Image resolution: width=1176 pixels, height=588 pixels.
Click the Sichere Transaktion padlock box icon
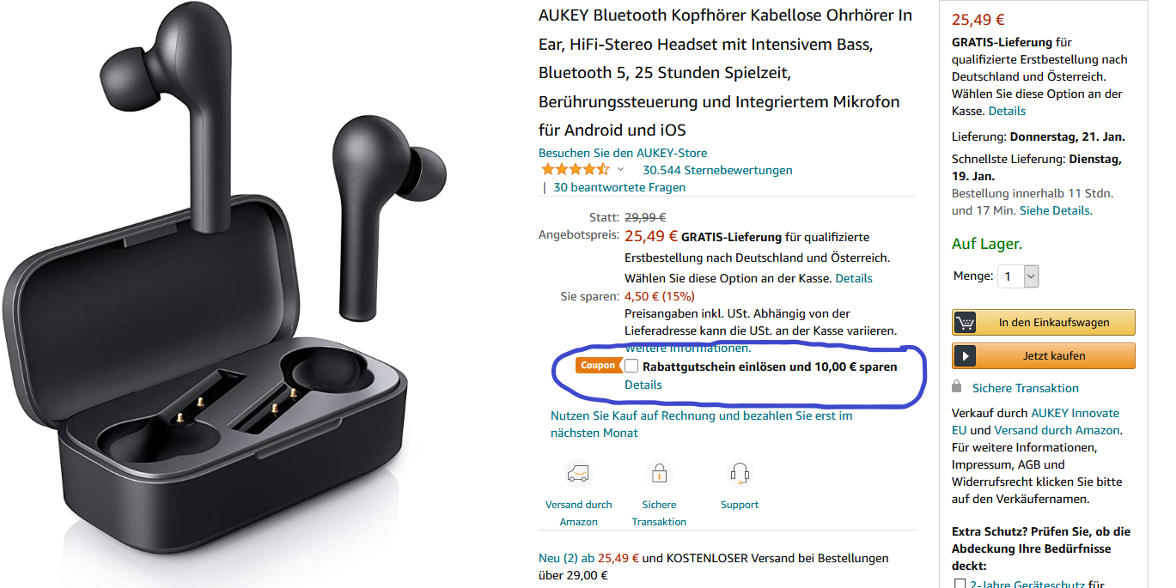click(x=659, y=474)
